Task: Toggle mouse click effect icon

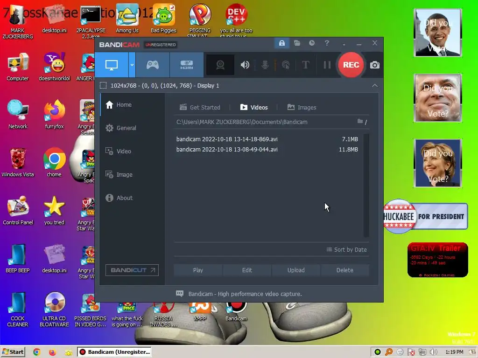Action: coord(286,65)
